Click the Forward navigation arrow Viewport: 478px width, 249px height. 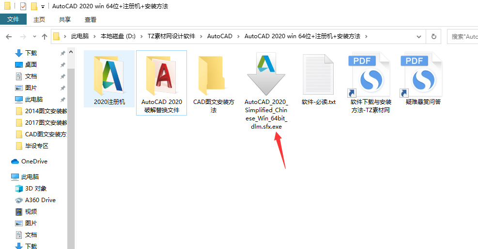click(23, 37)
